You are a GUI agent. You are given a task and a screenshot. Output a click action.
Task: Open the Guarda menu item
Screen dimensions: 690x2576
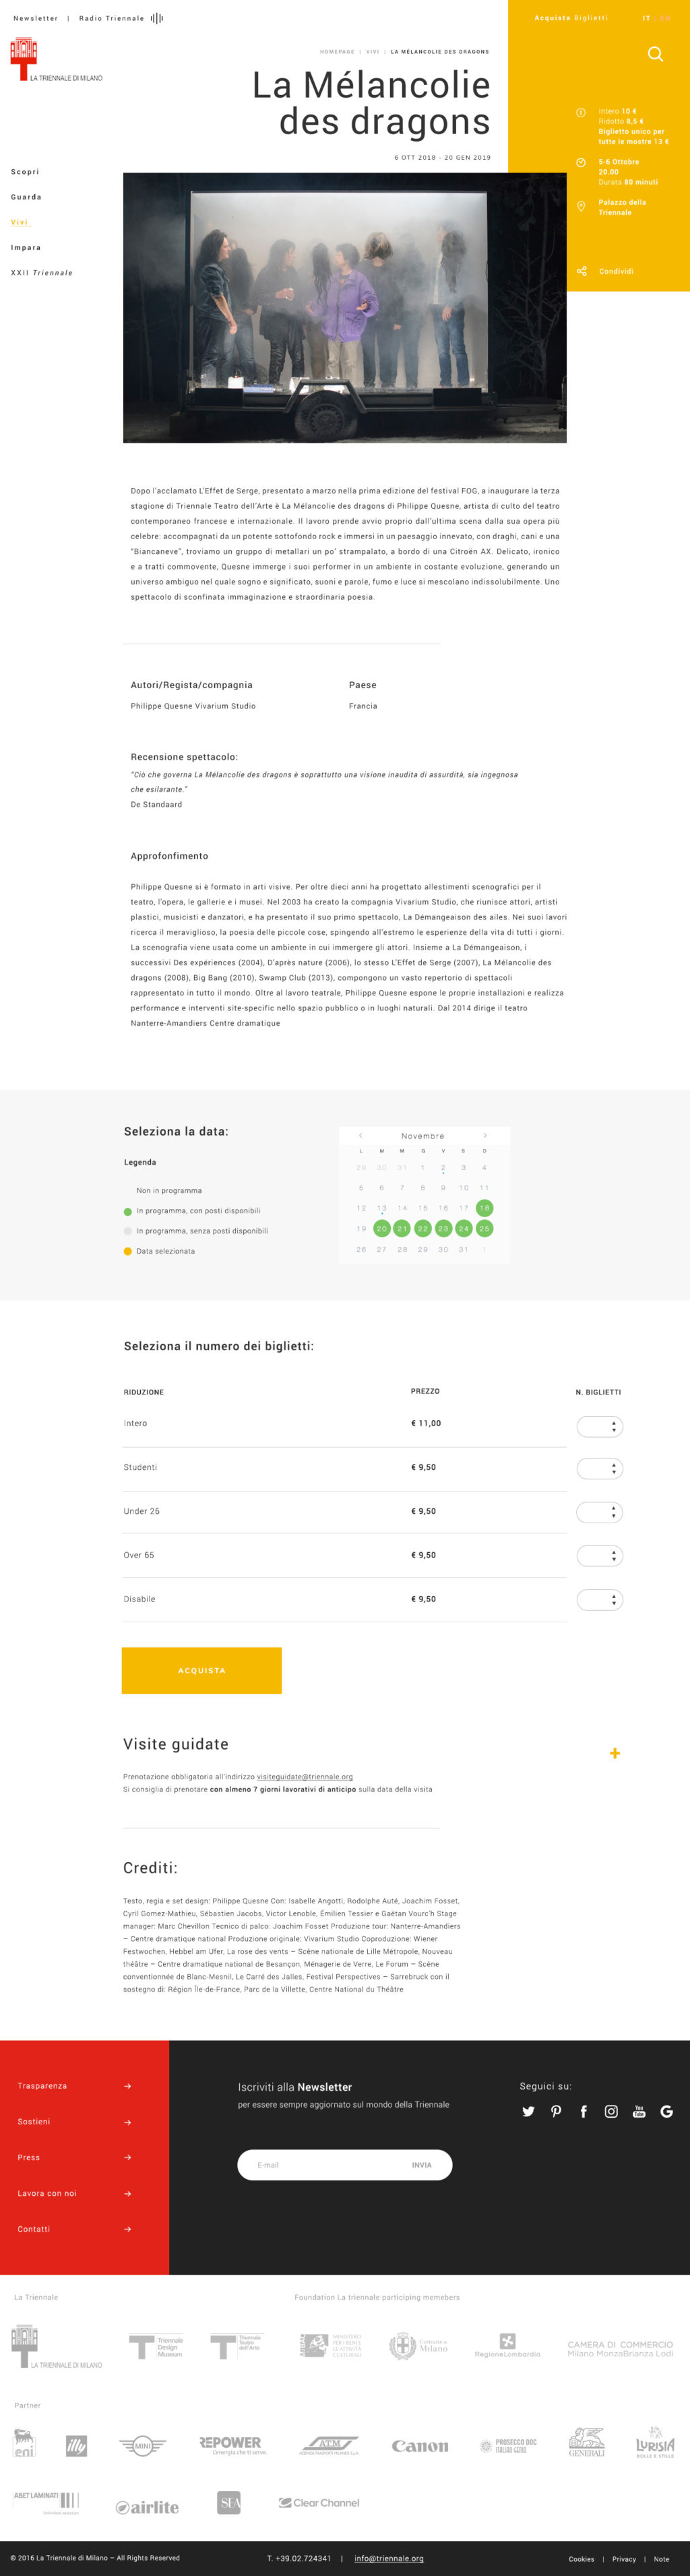[x=26, y=197]
